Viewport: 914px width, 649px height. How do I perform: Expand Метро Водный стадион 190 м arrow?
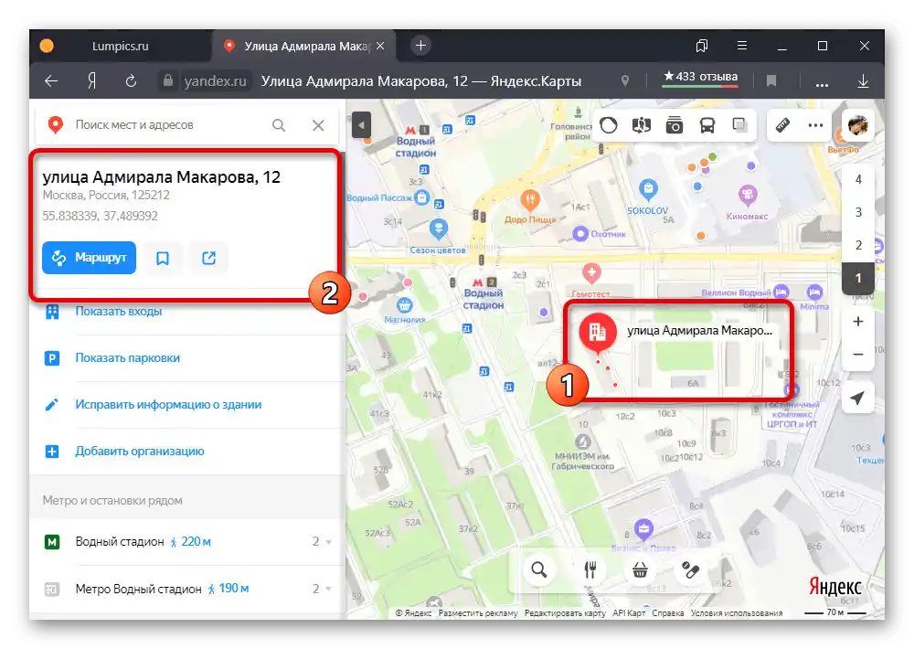328,589
